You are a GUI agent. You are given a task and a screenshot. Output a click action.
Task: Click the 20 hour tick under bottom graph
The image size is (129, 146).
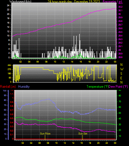[98, 143]
